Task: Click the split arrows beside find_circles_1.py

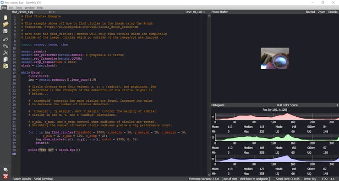Action: point(50,12)
